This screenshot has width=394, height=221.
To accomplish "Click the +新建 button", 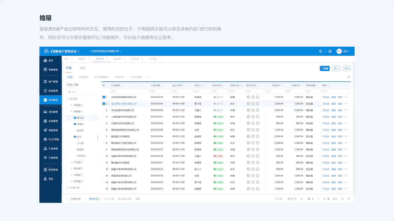I will click(x=324, y=68).
